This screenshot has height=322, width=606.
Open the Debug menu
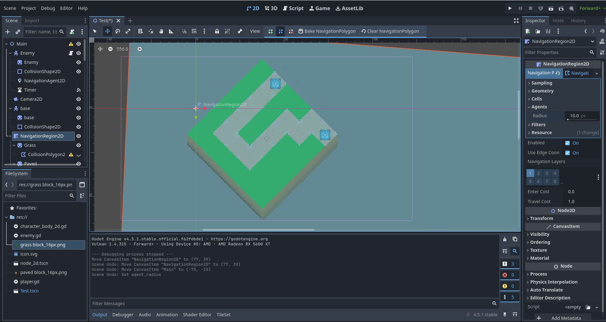pyautogui.click(x=48, y=8)
